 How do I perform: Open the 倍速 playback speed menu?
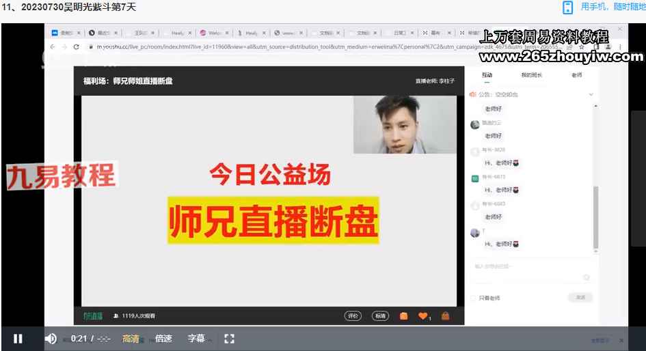click(163, 339)
